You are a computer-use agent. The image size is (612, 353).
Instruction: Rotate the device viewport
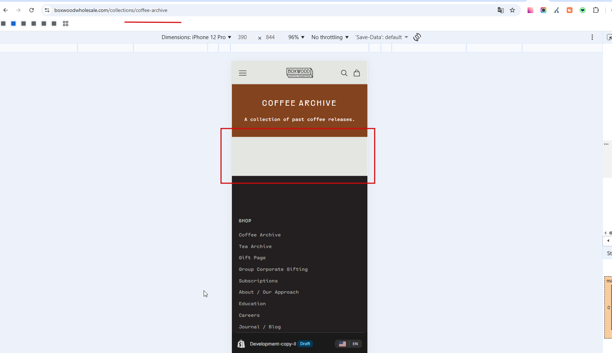point(417,37)
